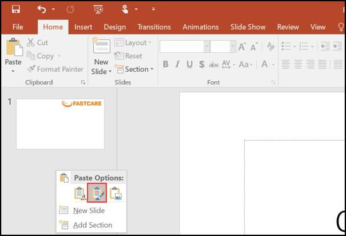Click the Redo icon
This screenshot has height=236, width=346.
70,9
